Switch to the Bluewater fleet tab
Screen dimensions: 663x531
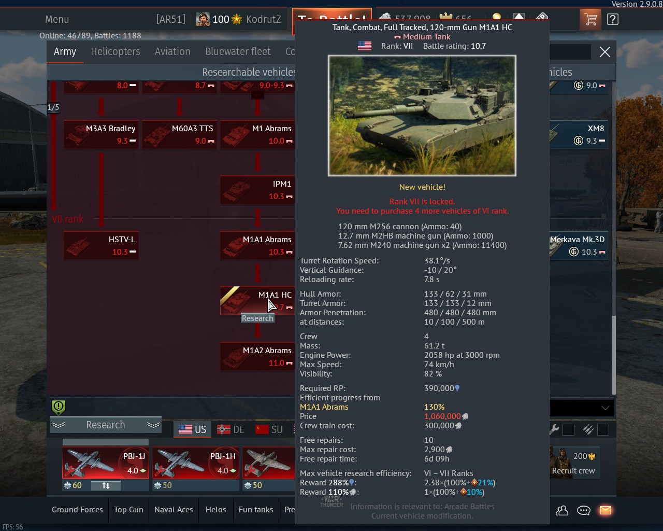pyautogui.click(x=238, y=52)
